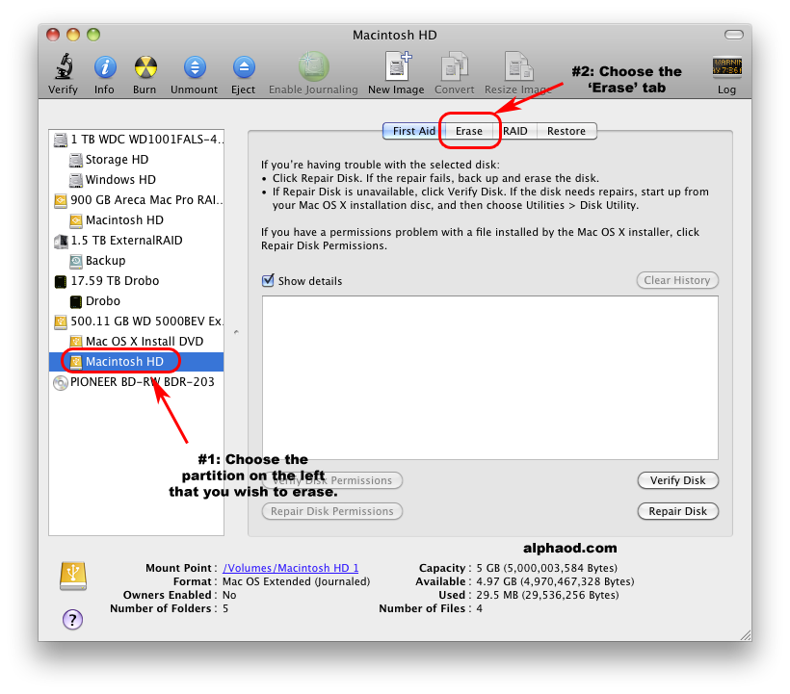Click the Capacity value 5 GB text
This screenshot has width=790, height=694.
click(x=546, y=568)
